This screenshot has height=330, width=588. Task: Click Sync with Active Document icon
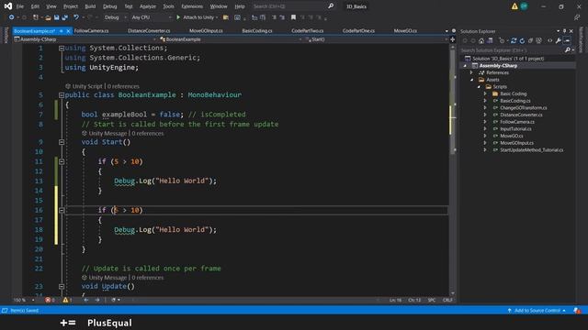(514, 40)
